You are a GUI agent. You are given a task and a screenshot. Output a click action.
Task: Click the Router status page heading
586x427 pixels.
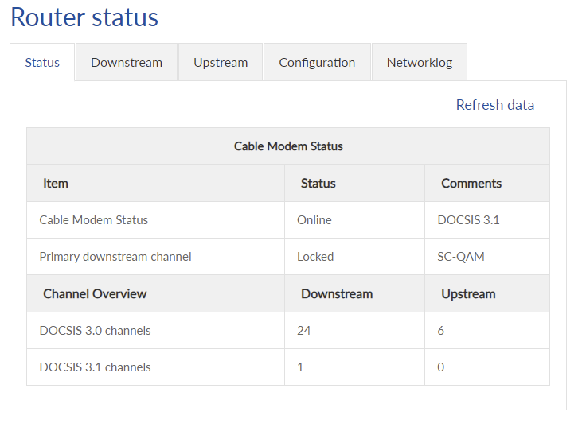click(84, 17)
